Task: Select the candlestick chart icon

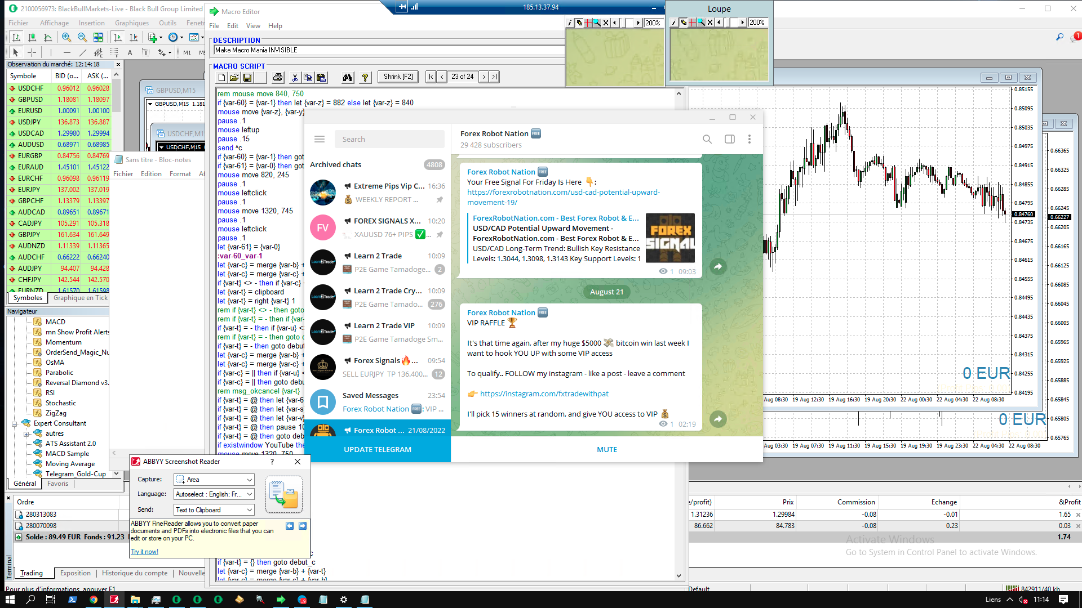Action: (32, 37)
